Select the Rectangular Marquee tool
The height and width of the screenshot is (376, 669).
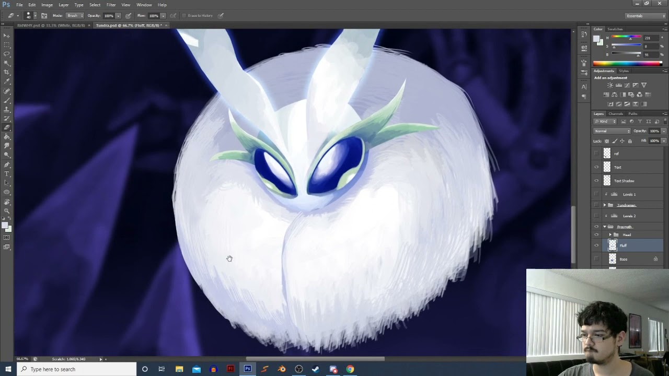click(7, 45)
